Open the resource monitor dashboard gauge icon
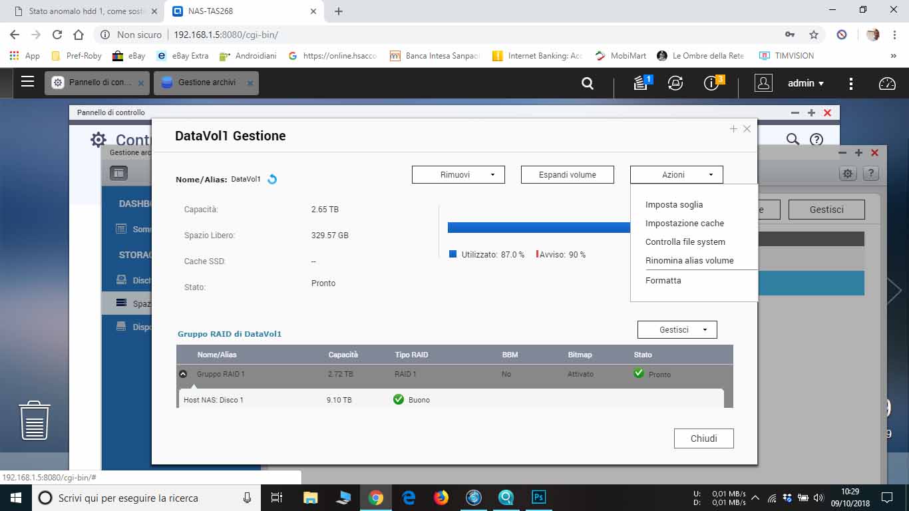The height and width of the screenshot is (511, 909). pyautogui.click(x=887, y=83)
